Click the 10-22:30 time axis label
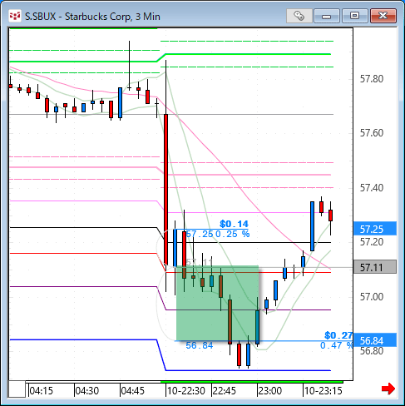405x406 pixels. click(186, 391)
